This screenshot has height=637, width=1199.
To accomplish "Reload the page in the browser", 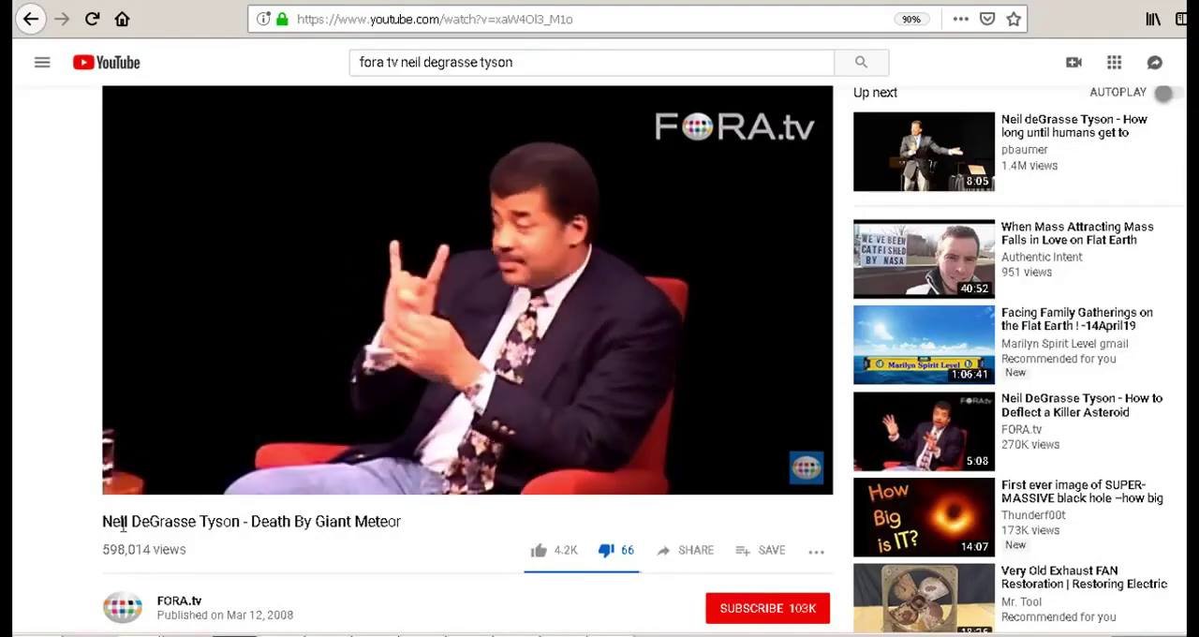I will (x=92, y=19).
